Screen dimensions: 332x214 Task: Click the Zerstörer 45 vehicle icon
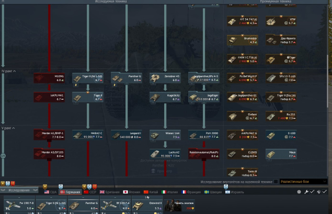(x=165, y=78)
